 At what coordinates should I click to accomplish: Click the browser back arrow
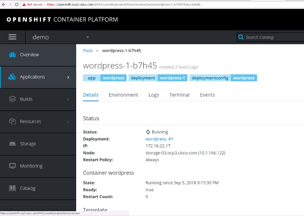4,4
